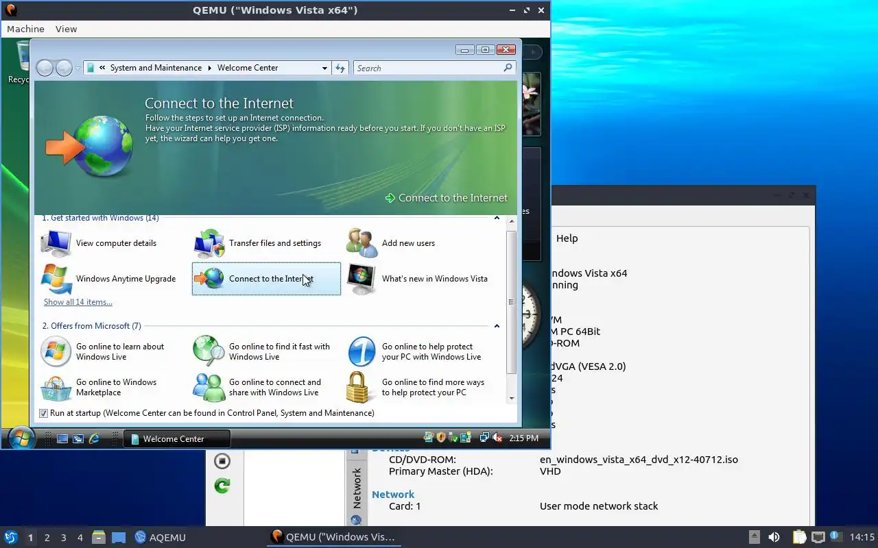Select the Connect to the Internet globe item
The height and width of the screenshot is (548, 878).
click(x=266, y=279)
